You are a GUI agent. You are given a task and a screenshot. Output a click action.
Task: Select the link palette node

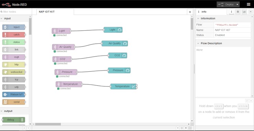[14, 49]
